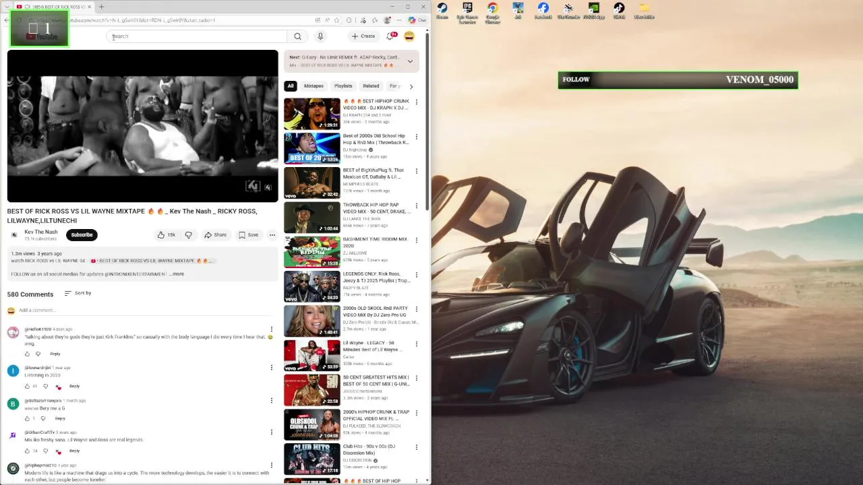Click the YouTube search magnifier button
863x485 pixels.
297,36
